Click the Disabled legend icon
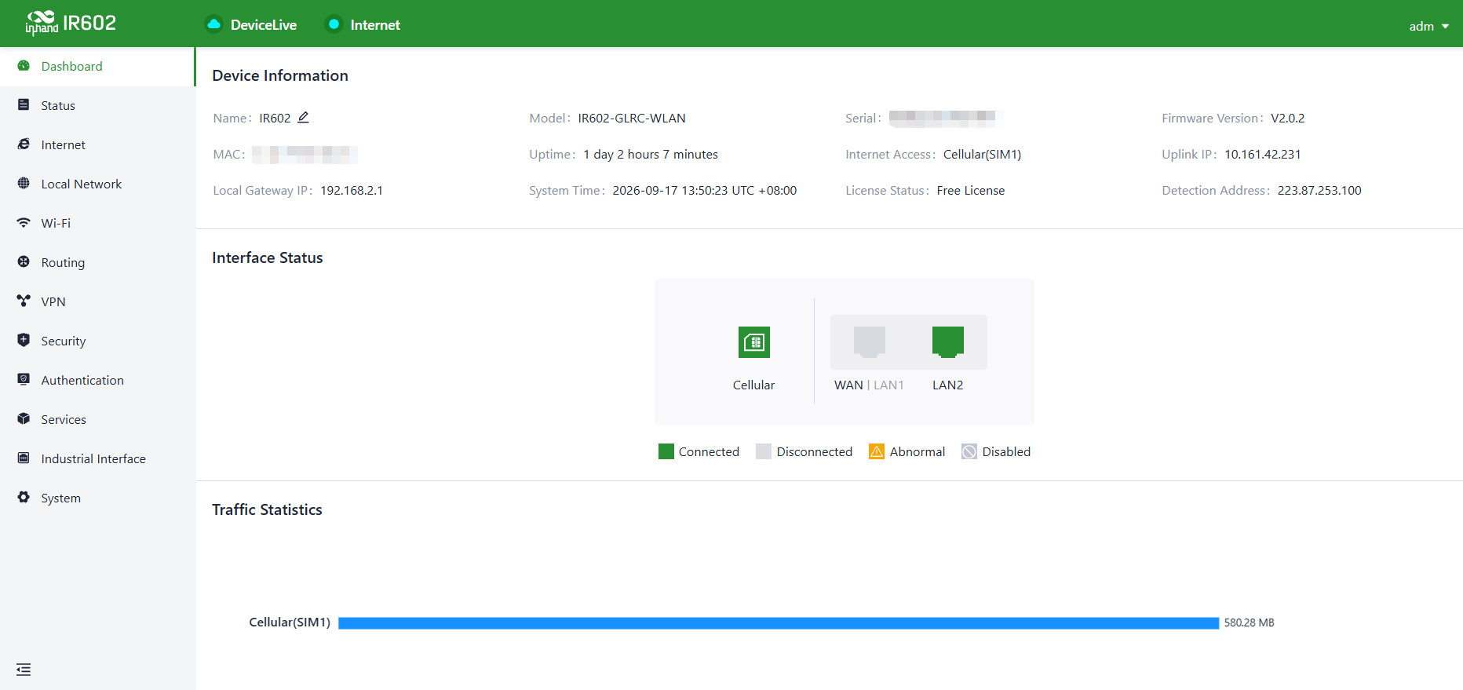Viewport: 1463px width, 690px height. (969, 451)
